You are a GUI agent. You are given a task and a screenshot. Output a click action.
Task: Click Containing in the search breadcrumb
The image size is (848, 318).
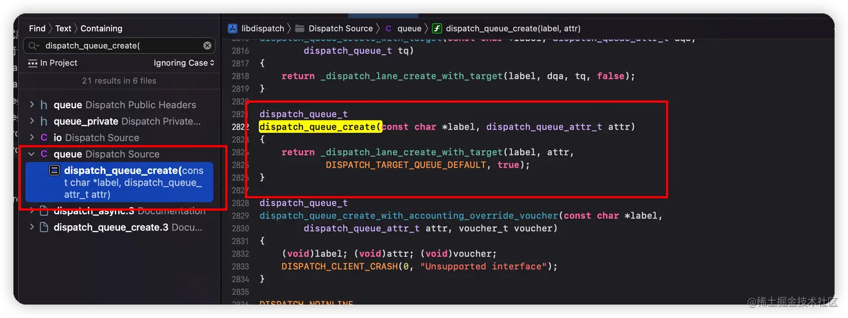pos(101,28)
